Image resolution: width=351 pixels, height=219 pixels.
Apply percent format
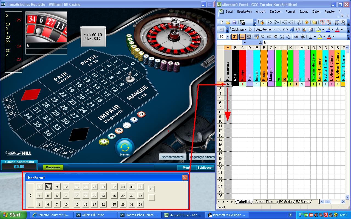(x=263, y=37)
